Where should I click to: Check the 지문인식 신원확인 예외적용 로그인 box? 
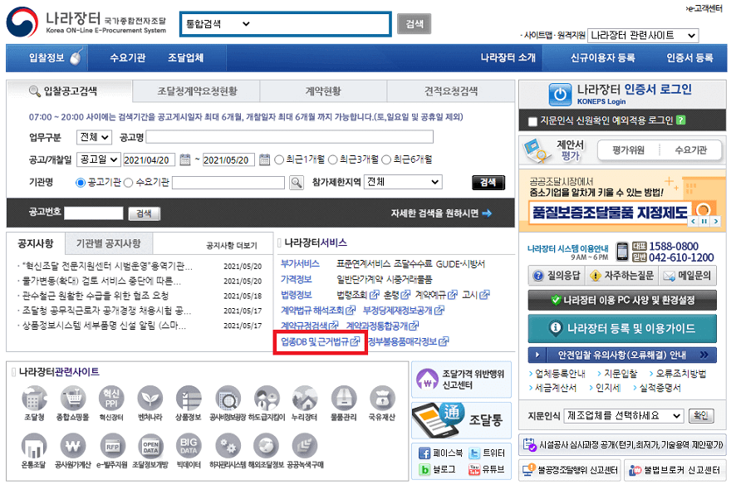coord(531,120)
